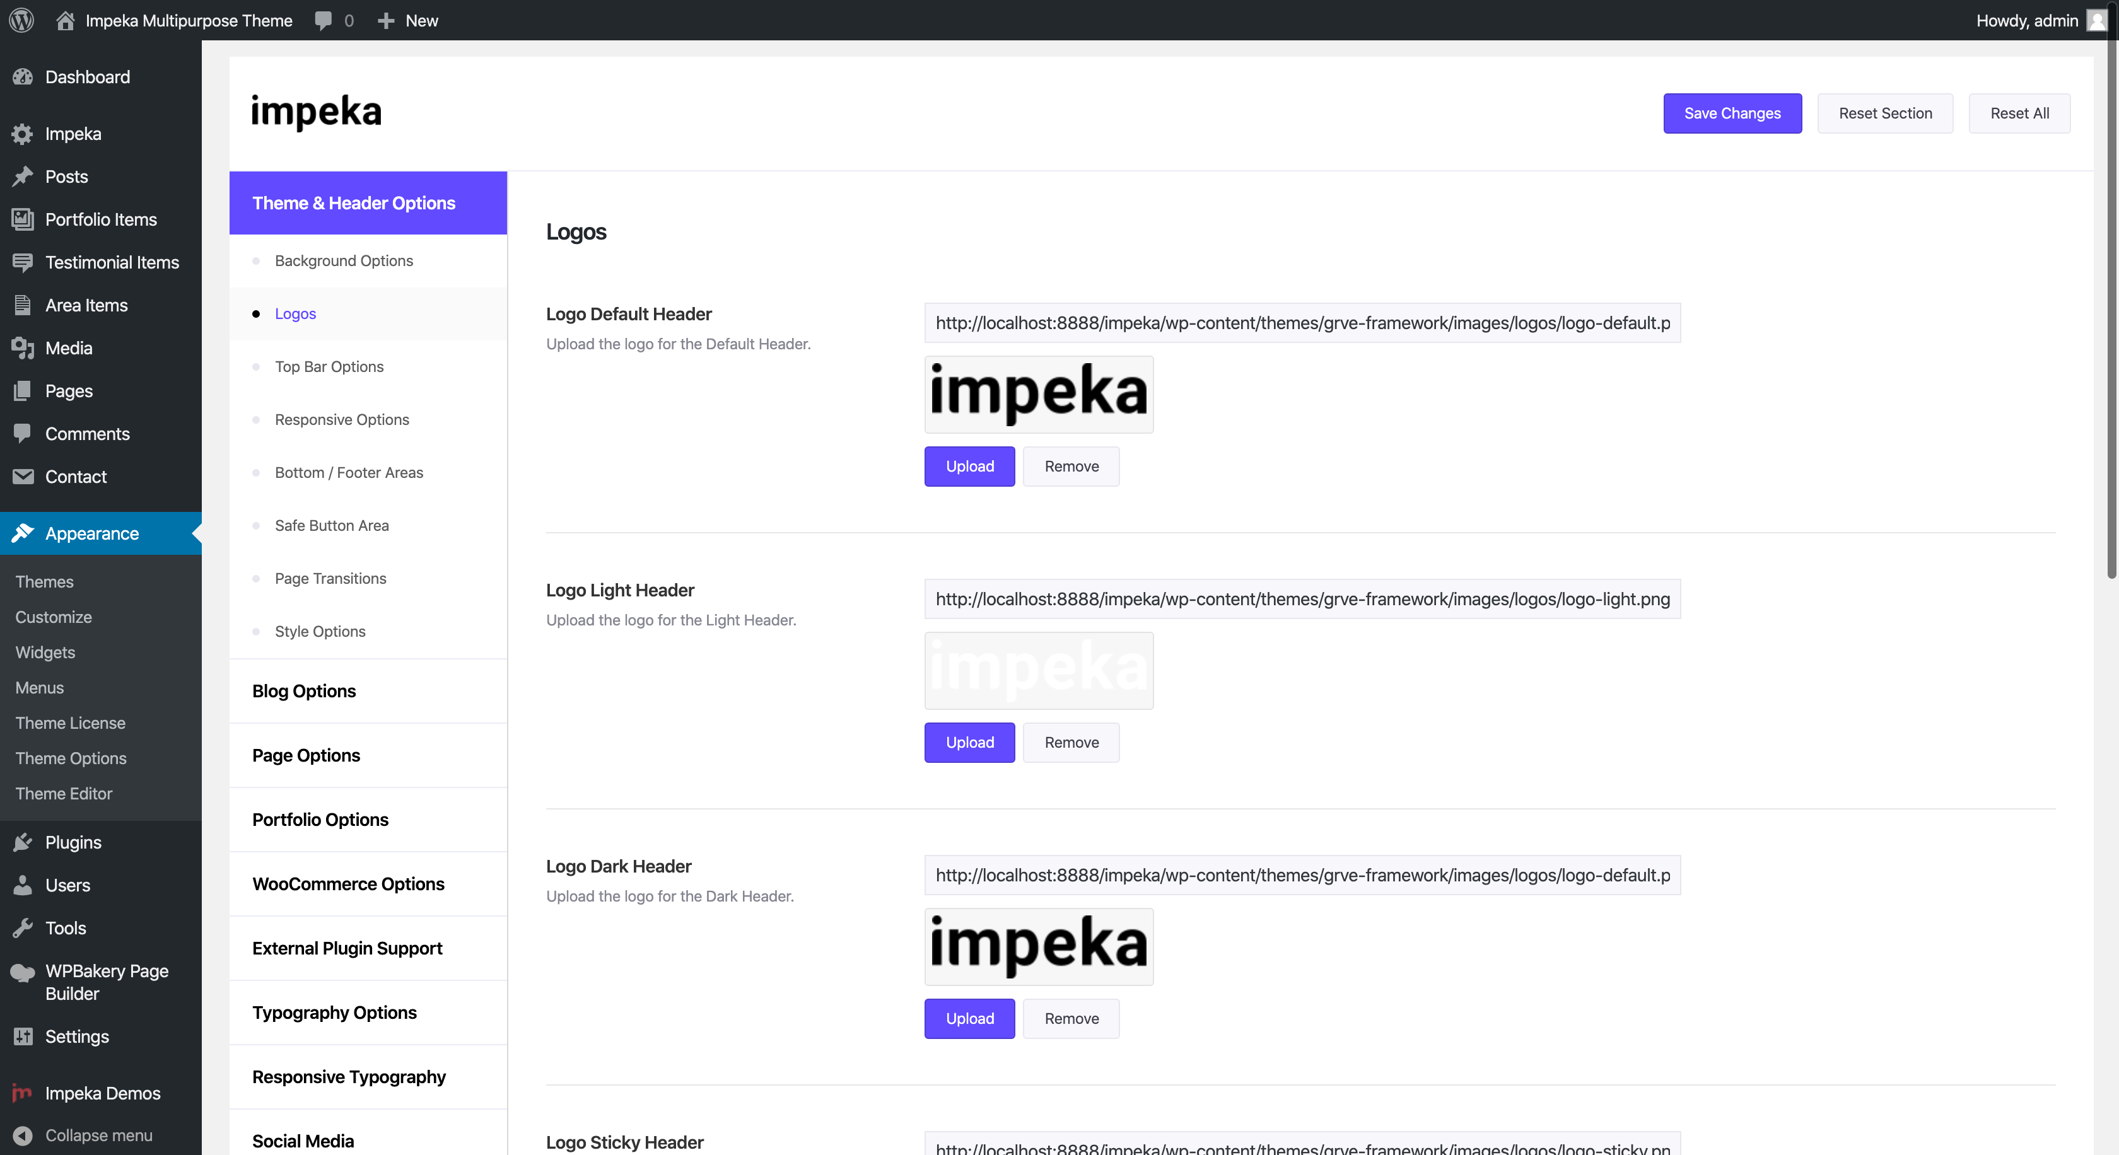Screen dimensions: 2119x1155
Task: Open the Top Bar Options subsection
Action: point(329,367)
